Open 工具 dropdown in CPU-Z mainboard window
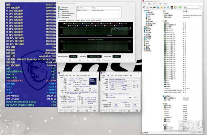 tap(124, 111)
